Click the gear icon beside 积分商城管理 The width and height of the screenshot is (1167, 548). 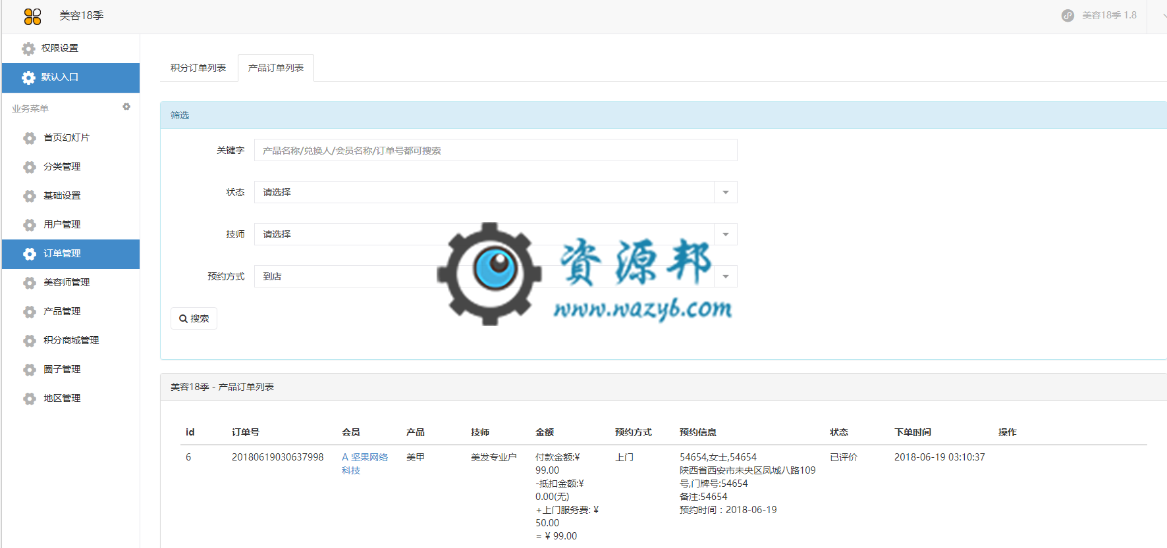pos(30,341)
